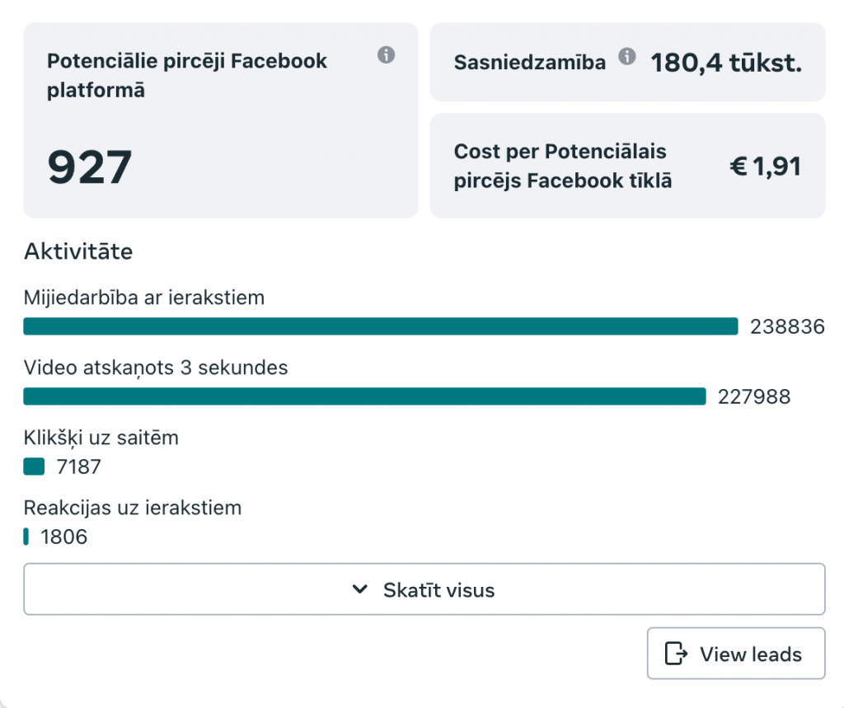
Task: Click the chevron icon beside Skatīt visus
Action: 360,589
